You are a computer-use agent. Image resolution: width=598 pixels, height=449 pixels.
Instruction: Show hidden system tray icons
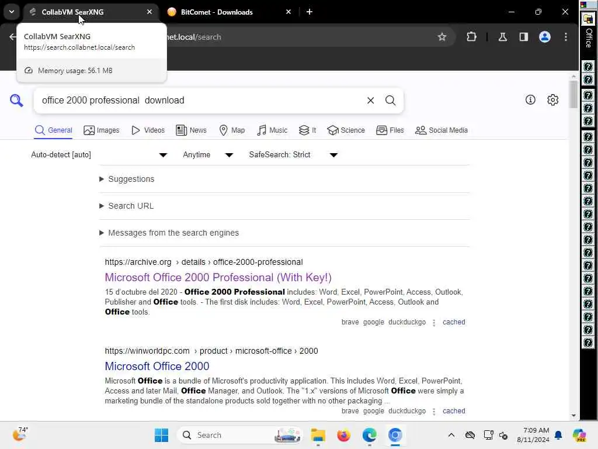451,435
